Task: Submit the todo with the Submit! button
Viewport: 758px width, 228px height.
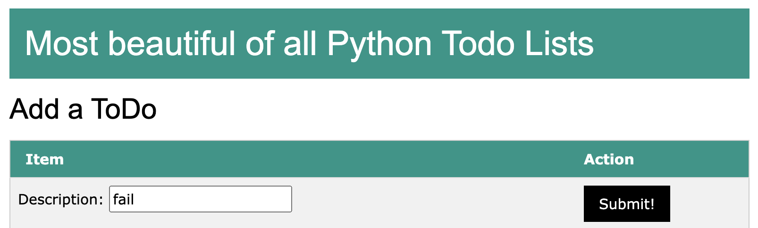Action: coord(626,204)
